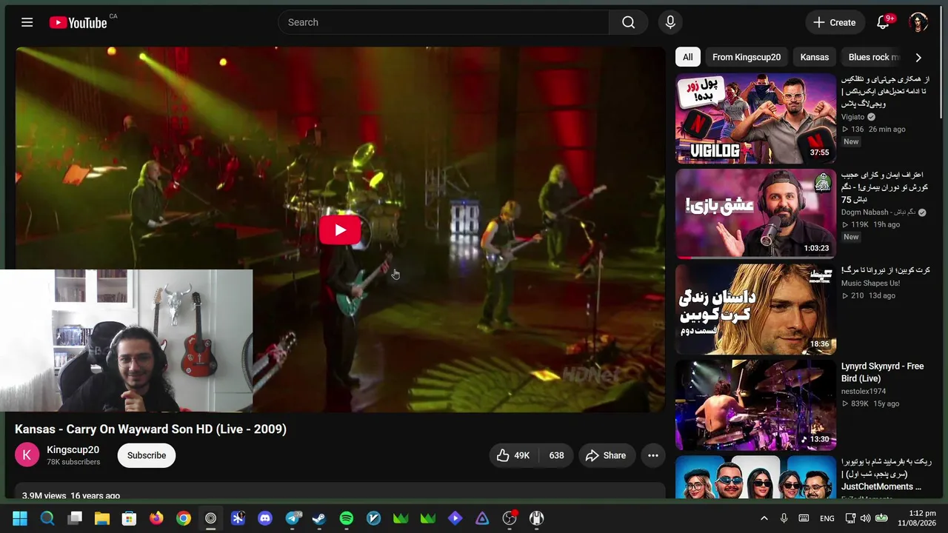Click the Kansas Carry On Wayward Son title
This screenshot has height=533, width=948.
(150, 429)
